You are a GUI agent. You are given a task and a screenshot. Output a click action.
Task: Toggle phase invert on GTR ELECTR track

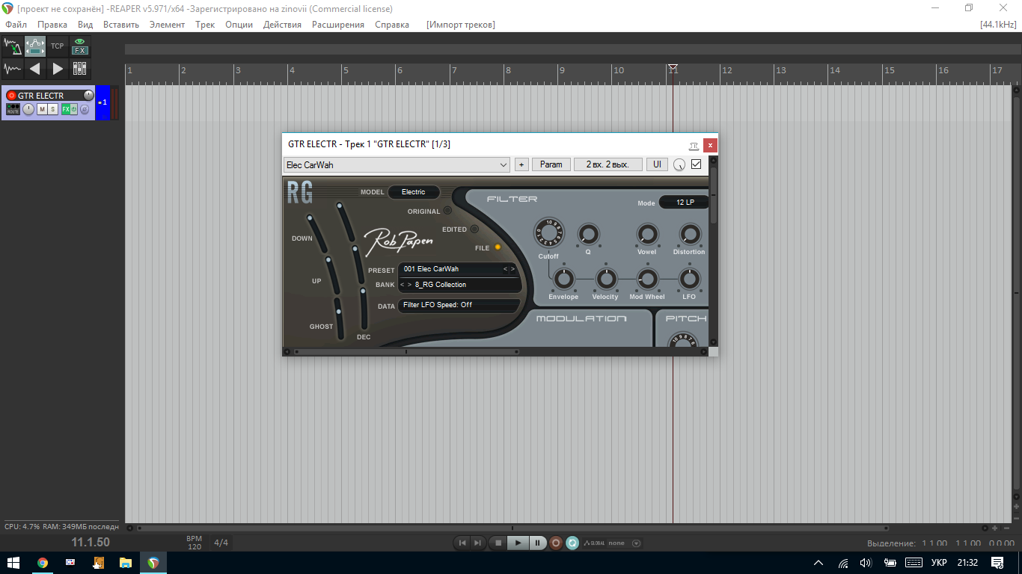(x=85, y=109)
